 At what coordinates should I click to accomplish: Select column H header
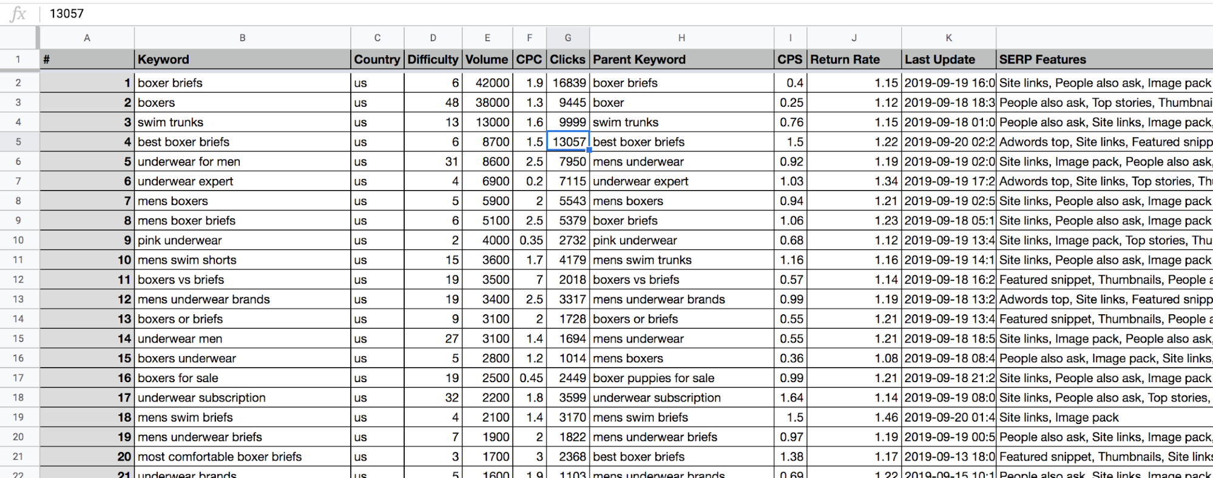[681, 38]
